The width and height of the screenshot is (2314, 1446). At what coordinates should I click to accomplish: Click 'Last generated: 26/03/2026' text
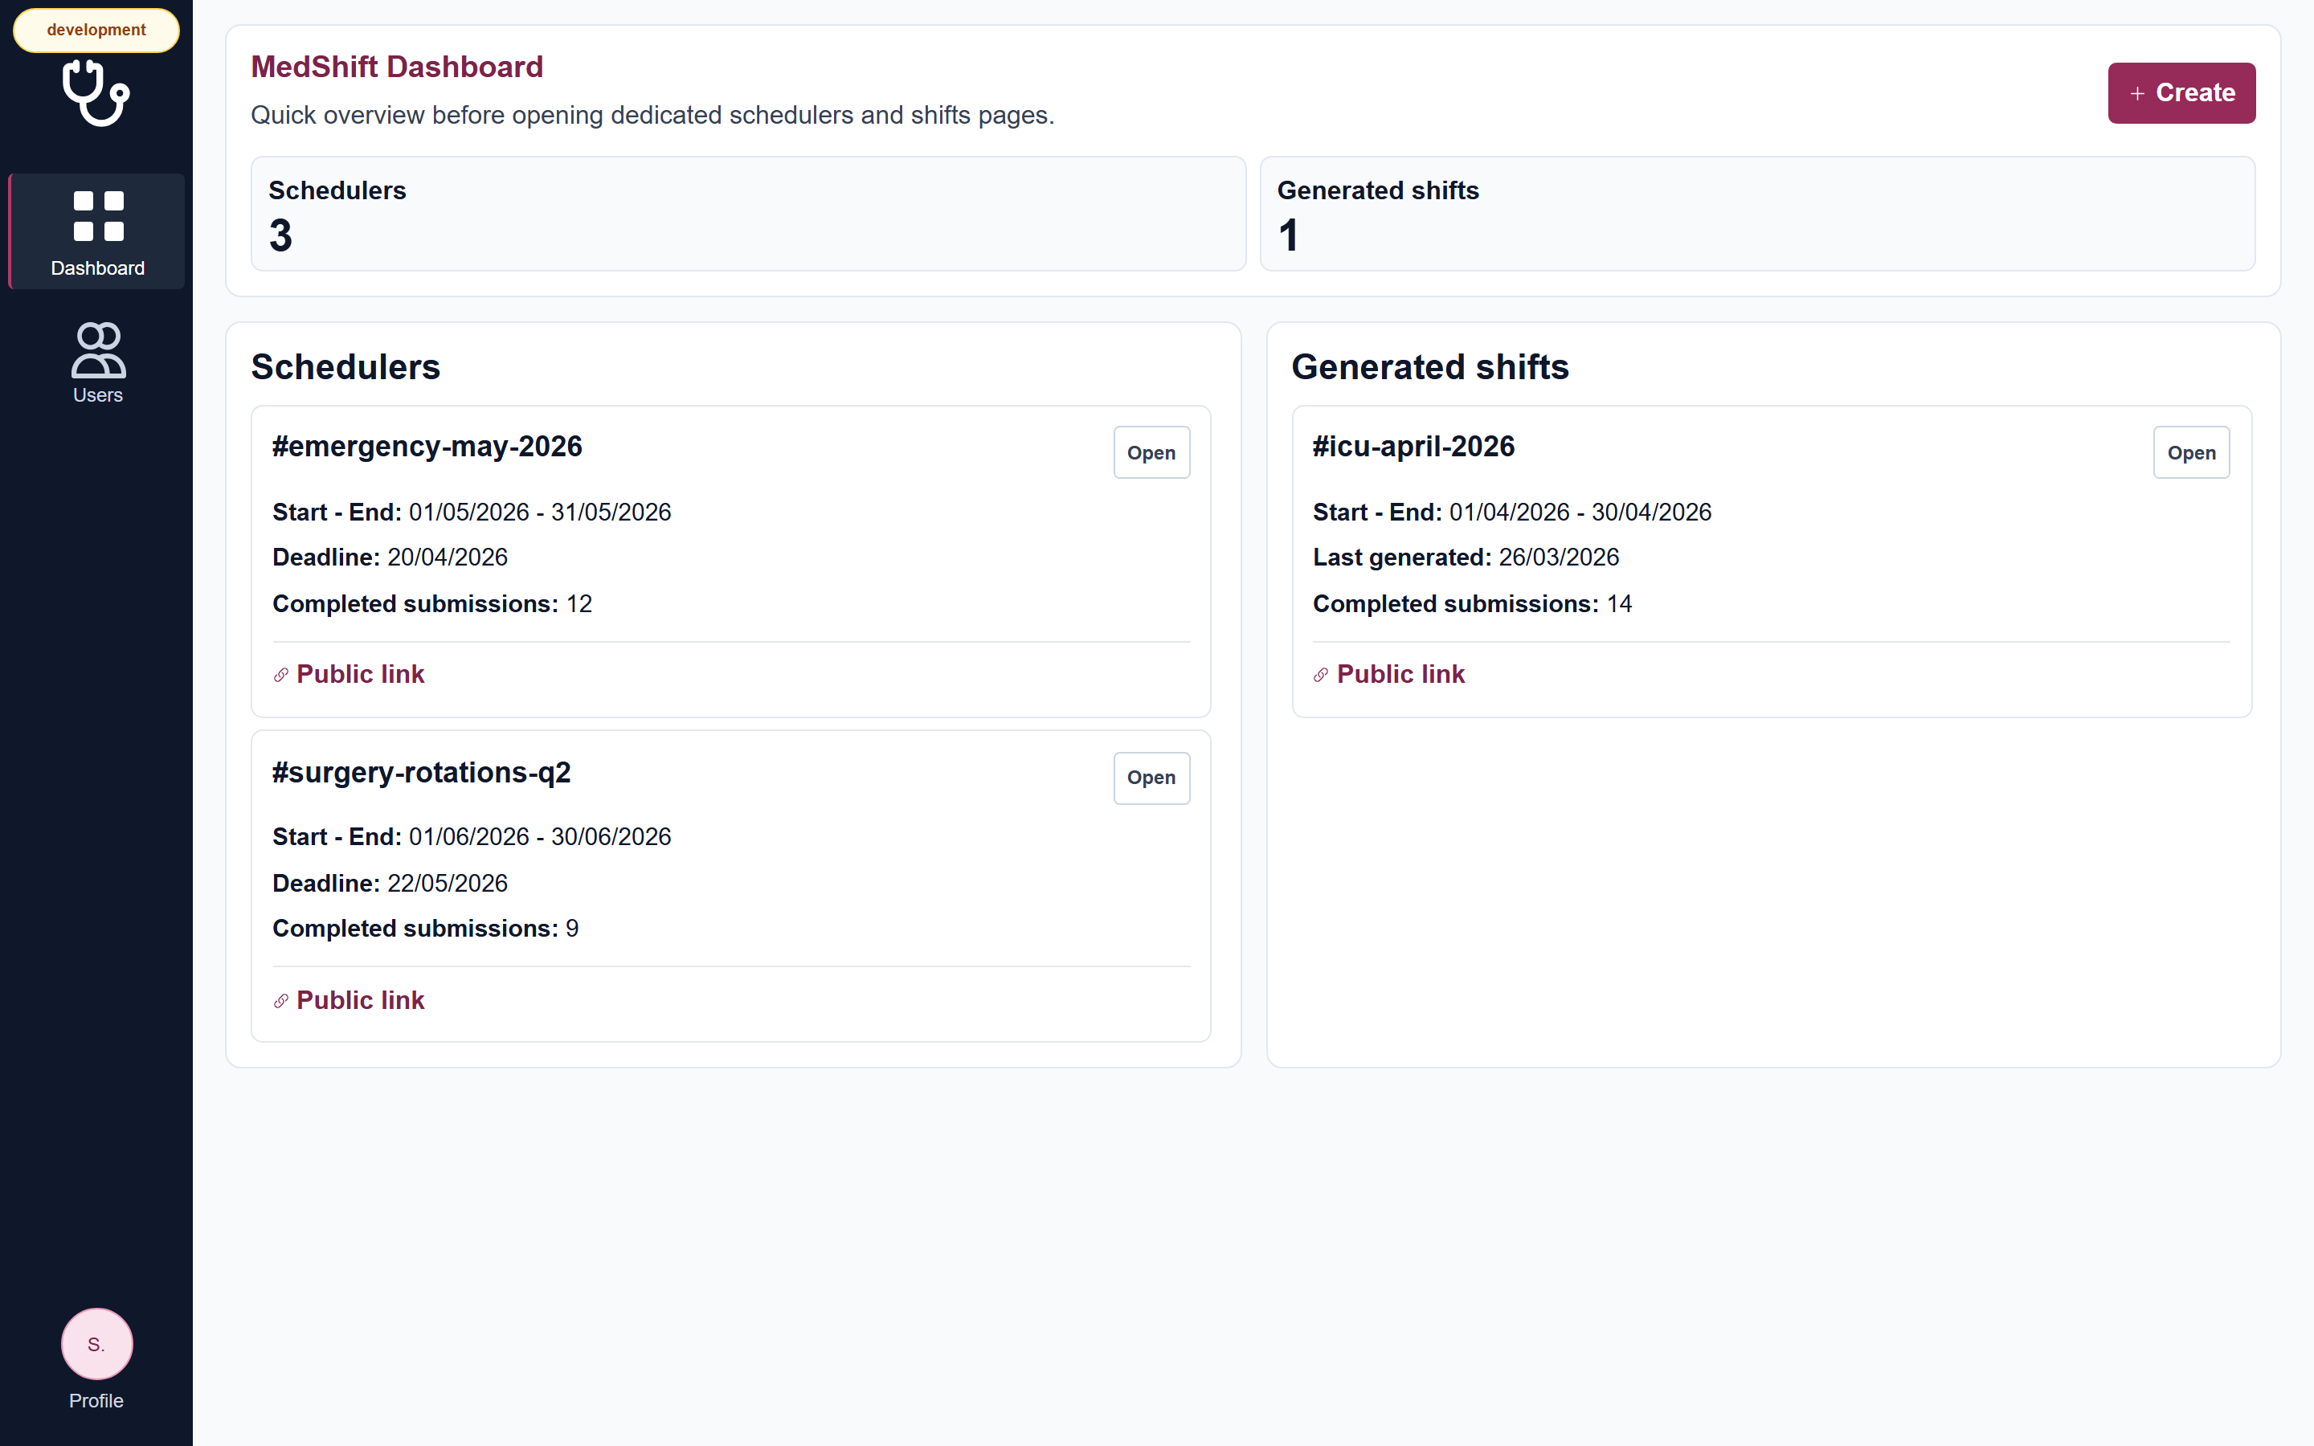pyautogui.click(x=1466, y=558)
